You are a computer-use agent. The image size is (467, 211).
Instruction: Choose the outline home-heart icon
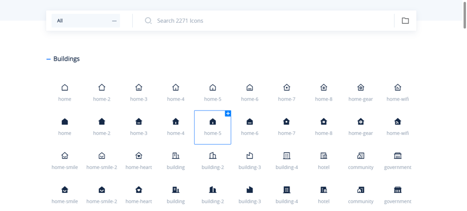[139, 156]
